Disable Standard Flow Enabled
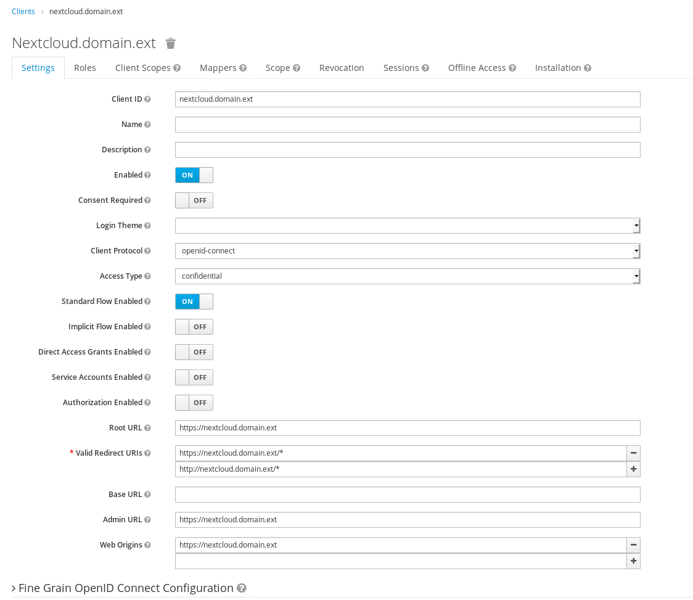This screenshot has height=600, width=693. click(x=194, y=302)
